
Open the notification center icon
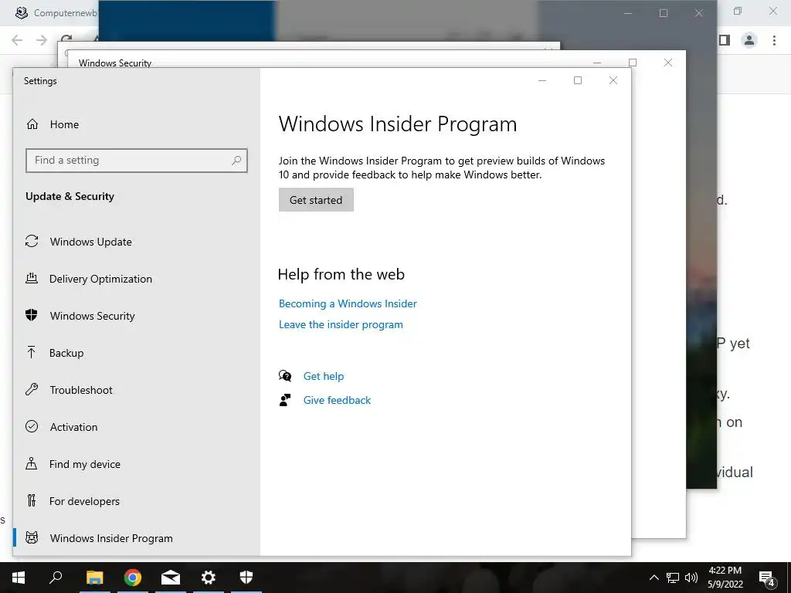[767, 578]
